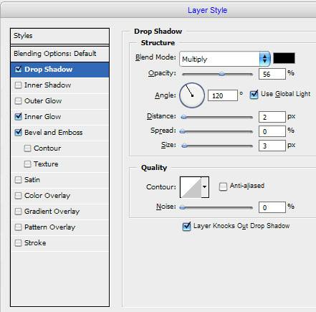Toggle Layer Knocks Out Drop Shadow
Screen dimensions: 316x312
(x=186, y=227)
